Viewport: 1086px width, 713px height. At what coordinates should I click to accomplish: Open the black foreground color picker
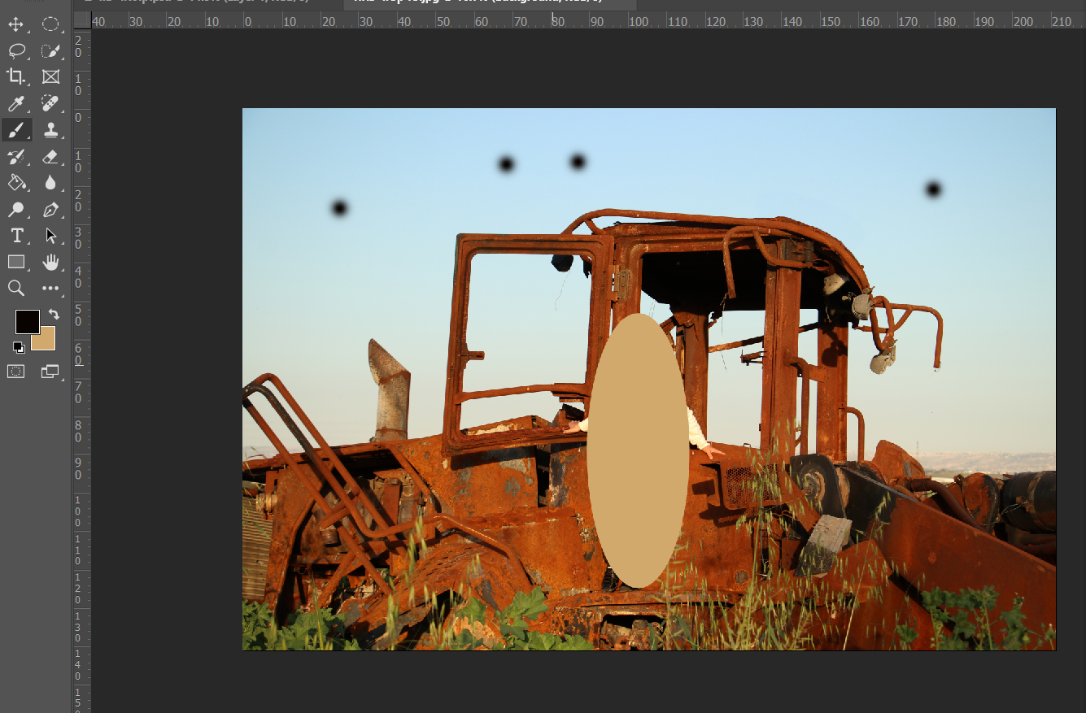pos(27,321)
